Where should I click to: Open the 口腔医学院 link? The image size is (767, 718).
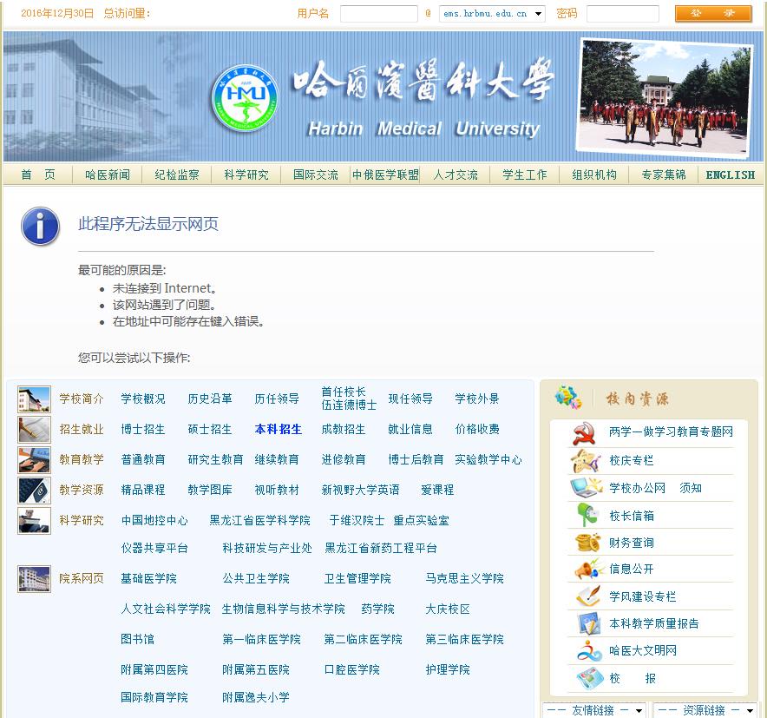351,670
